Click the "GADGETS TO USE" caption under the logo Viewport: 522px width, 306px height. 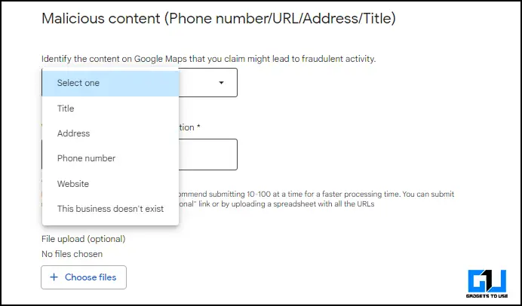click(487, 295)
